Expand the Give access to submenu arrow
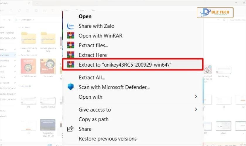This screenshot has width=246, height=146. point(196,109)
